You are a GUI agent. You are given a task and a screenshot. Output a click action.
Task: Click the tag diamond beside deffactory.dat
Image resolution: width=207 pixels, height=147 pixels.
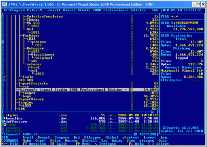pos(4,121)
